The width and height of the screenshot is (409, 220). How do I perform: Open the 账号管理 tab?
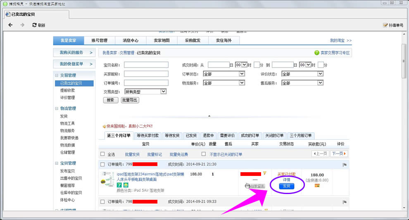(100, 40)
